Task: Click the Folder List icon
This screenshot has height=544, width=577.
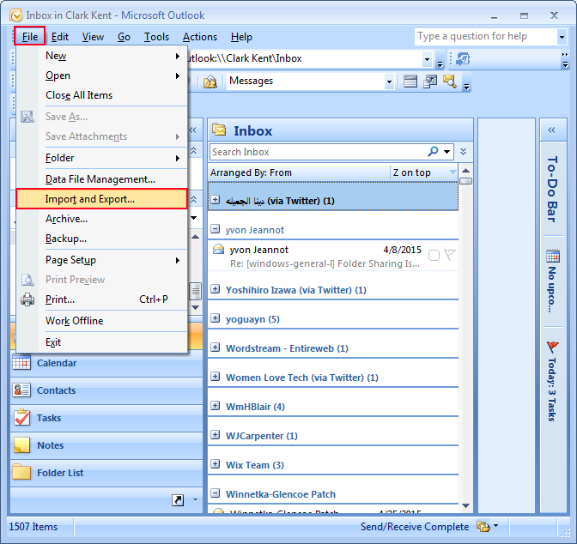Action: [x=21, y=472]
